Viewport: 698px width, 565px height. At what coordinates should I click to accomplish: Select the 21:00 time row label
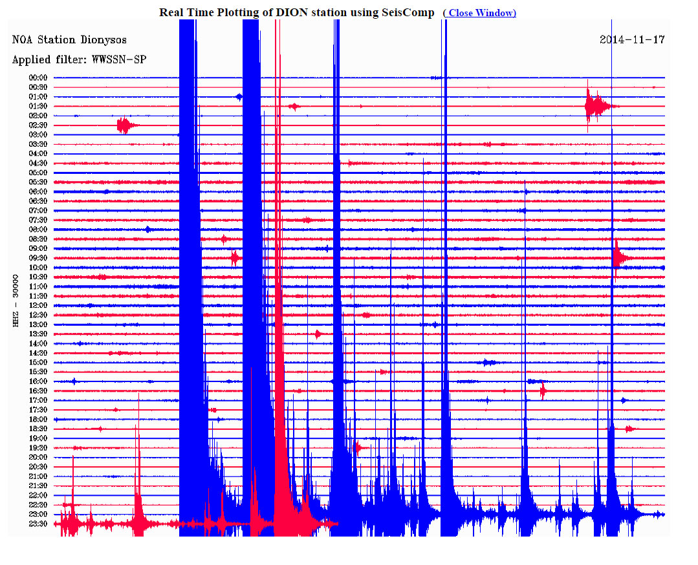click(x=38, y=476)
